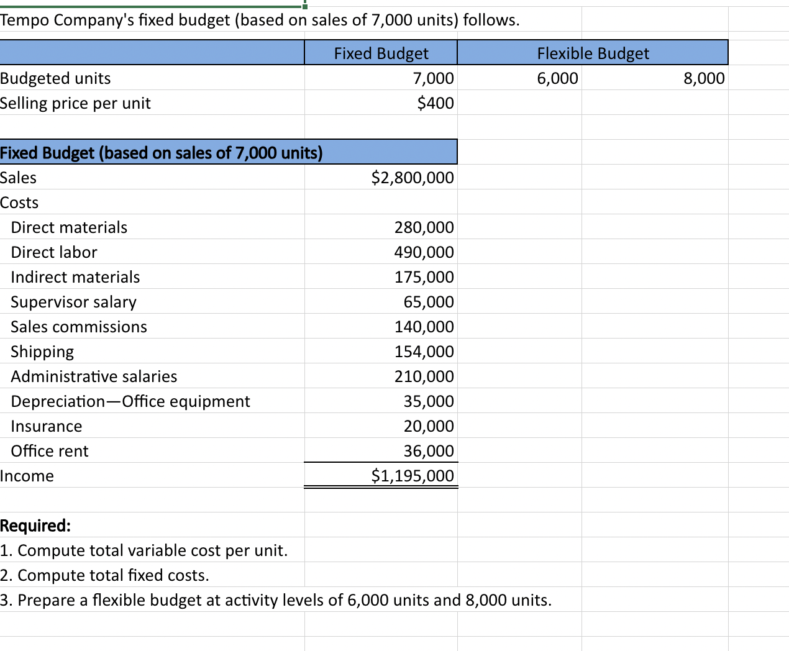This screenshot has width=789, height=651.
Task: Select the 280,000 direct materials value
Action: (x=381, y=227)
